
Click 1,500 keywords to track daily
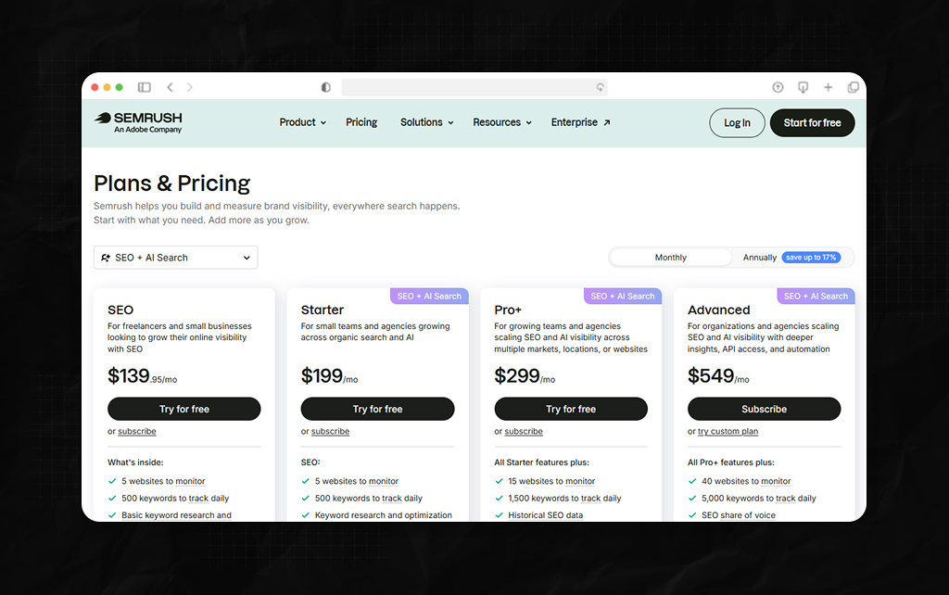[564, 499]
